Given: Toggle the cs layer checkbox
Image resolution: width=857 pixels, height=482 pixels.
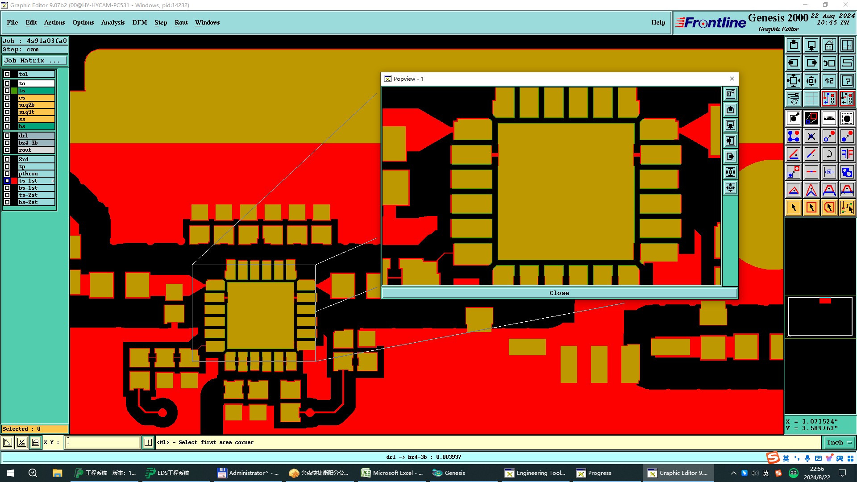Looking at the screenshot, I should point(7,98).
